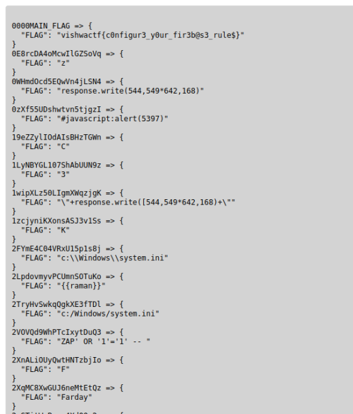
Task: Select the 0000MAIN_FLAG key text
Action: click(41, 26)
